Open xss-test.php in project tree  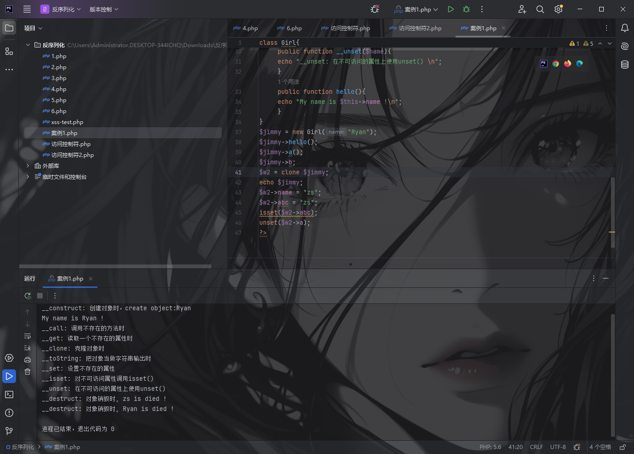click(x=67, y=122)
